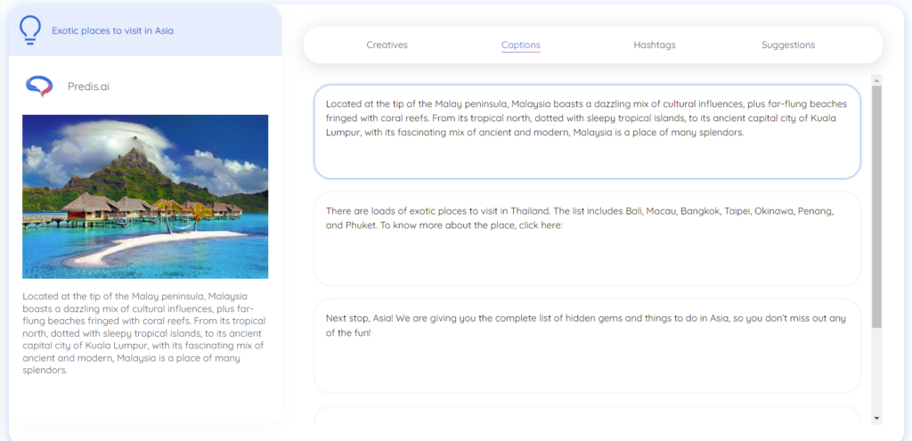Click the scrollbar up arrow
This screenshot has height=441, width=912.
point(876,79)
